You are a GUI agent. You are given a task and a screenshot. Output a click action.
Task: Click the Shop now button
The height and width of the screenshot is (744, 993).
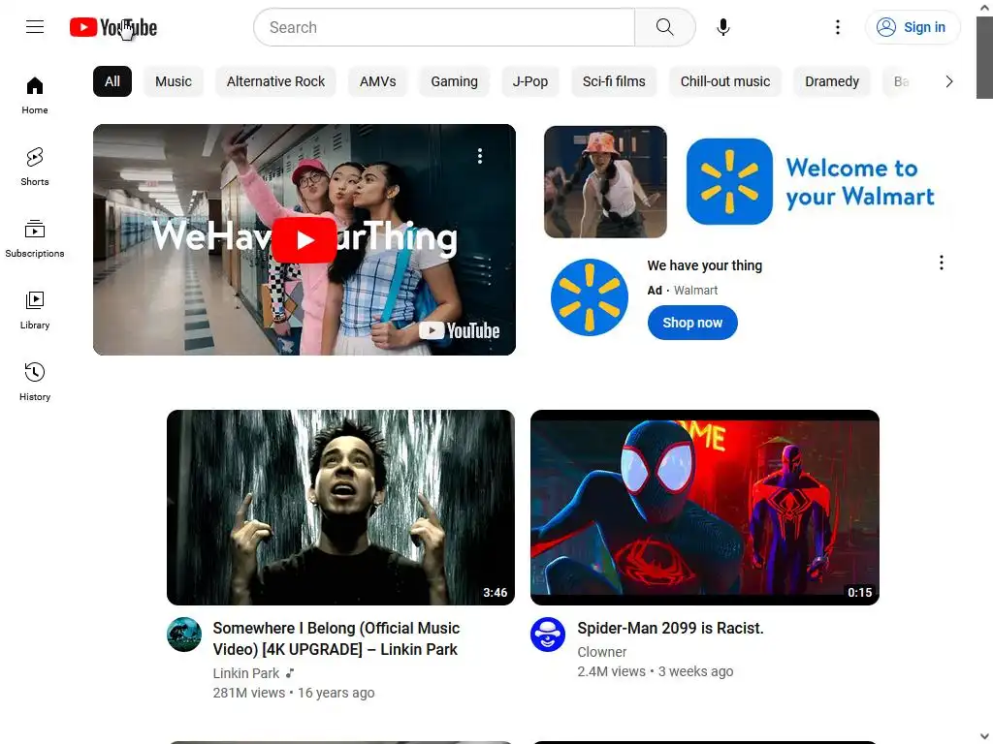692,323
